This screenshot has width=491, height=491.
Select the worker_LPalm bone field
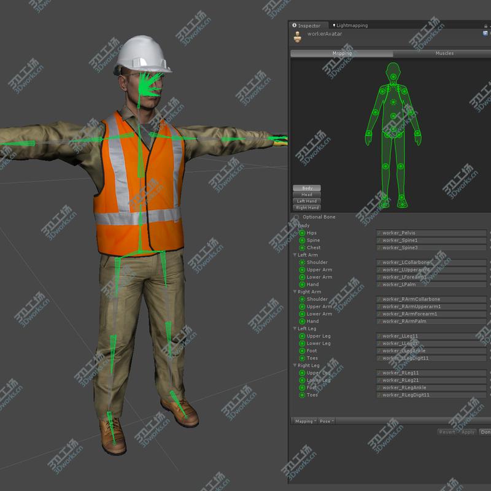pyautogui.click(x=431, y=284)
